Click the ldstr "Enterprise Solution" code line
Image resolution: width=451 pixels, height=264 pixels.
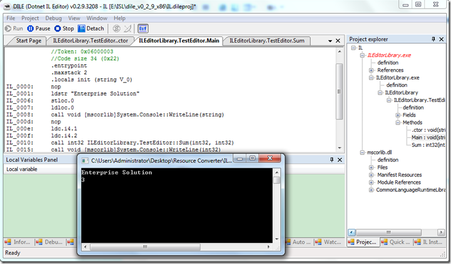[x=95, y=94]
